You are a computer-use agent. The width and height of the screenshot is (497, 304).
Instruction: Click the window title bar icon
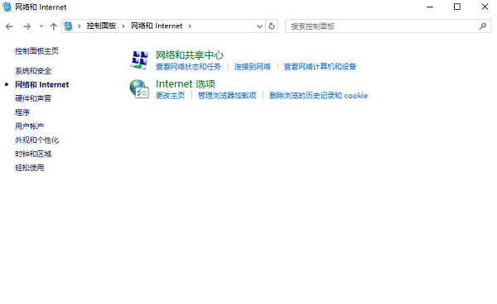point(7,7)
